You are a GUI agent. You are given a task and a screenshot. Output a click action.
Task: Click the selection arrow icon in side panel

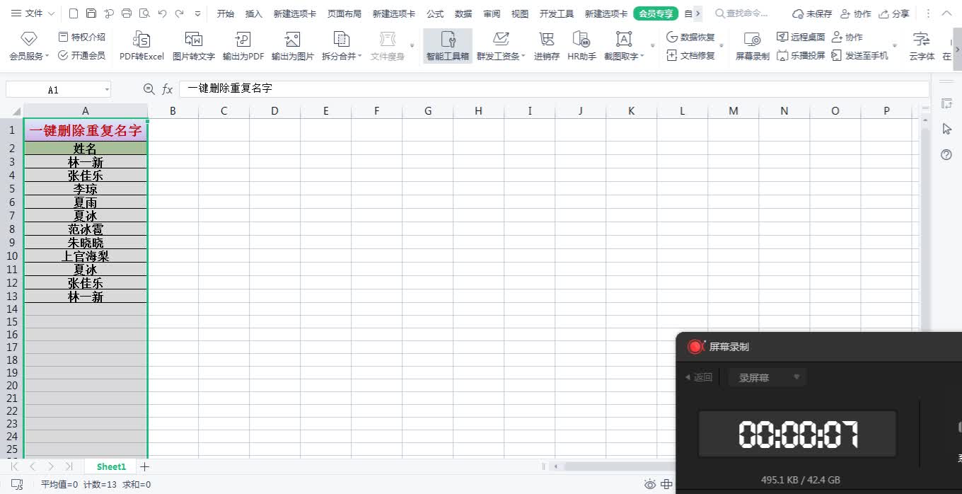point(946,129)
